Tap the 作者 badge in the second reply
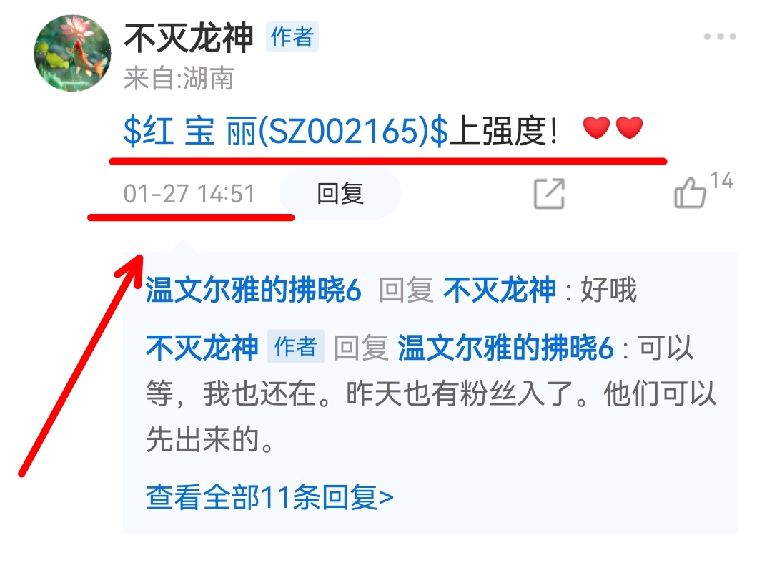The width and height of the screenshot is (772, 573). [296, 346]
